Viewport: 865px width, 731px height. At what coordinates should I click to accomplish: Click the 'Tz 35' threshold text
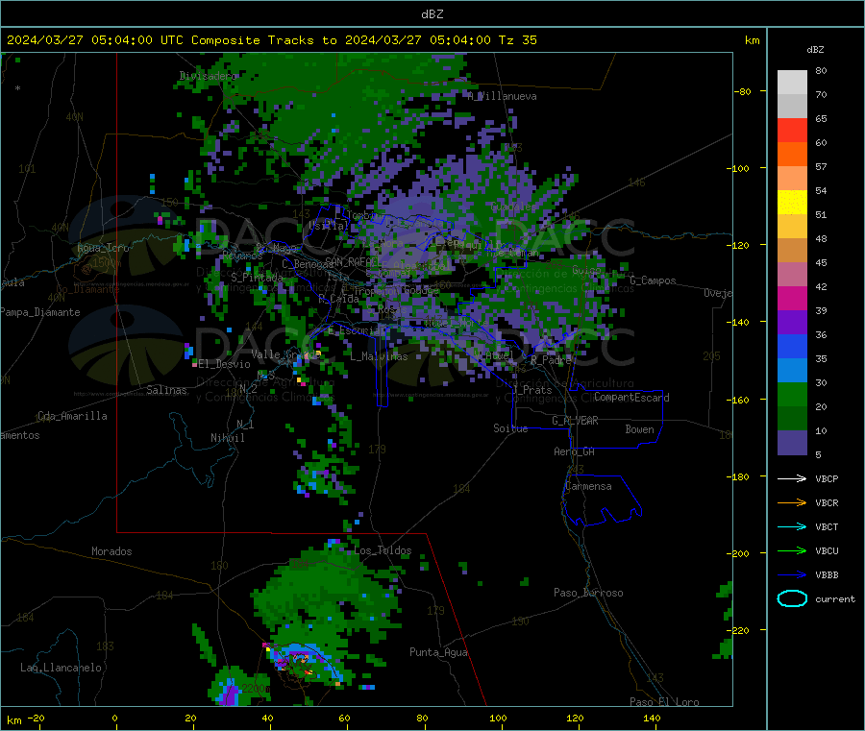click(x=517, y=40)
